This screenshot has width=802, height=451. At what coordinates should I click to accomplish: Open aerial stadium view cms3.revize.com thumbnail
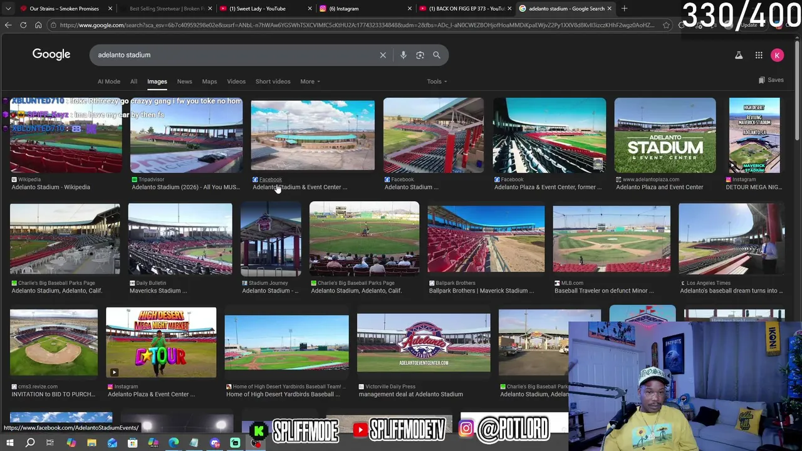coord(54,343)
